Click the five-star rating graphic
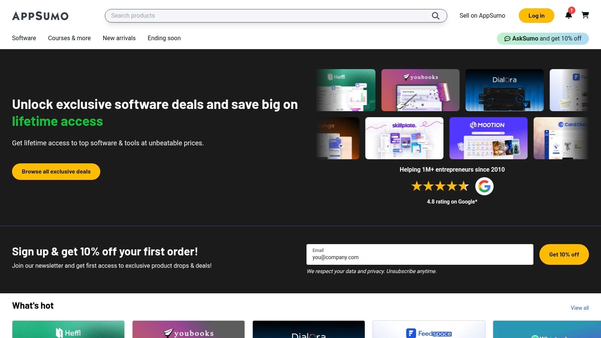 (x=440, y=186)
